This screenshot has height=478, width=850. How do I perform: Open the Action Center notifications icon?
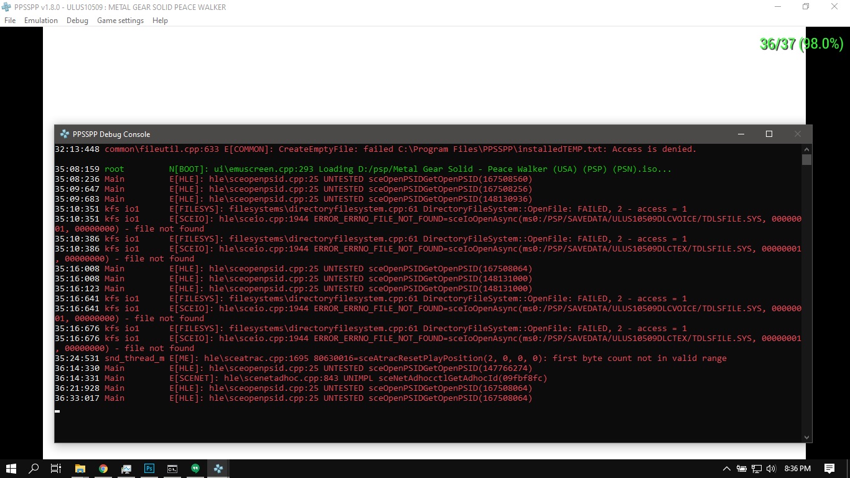point(829,469)
